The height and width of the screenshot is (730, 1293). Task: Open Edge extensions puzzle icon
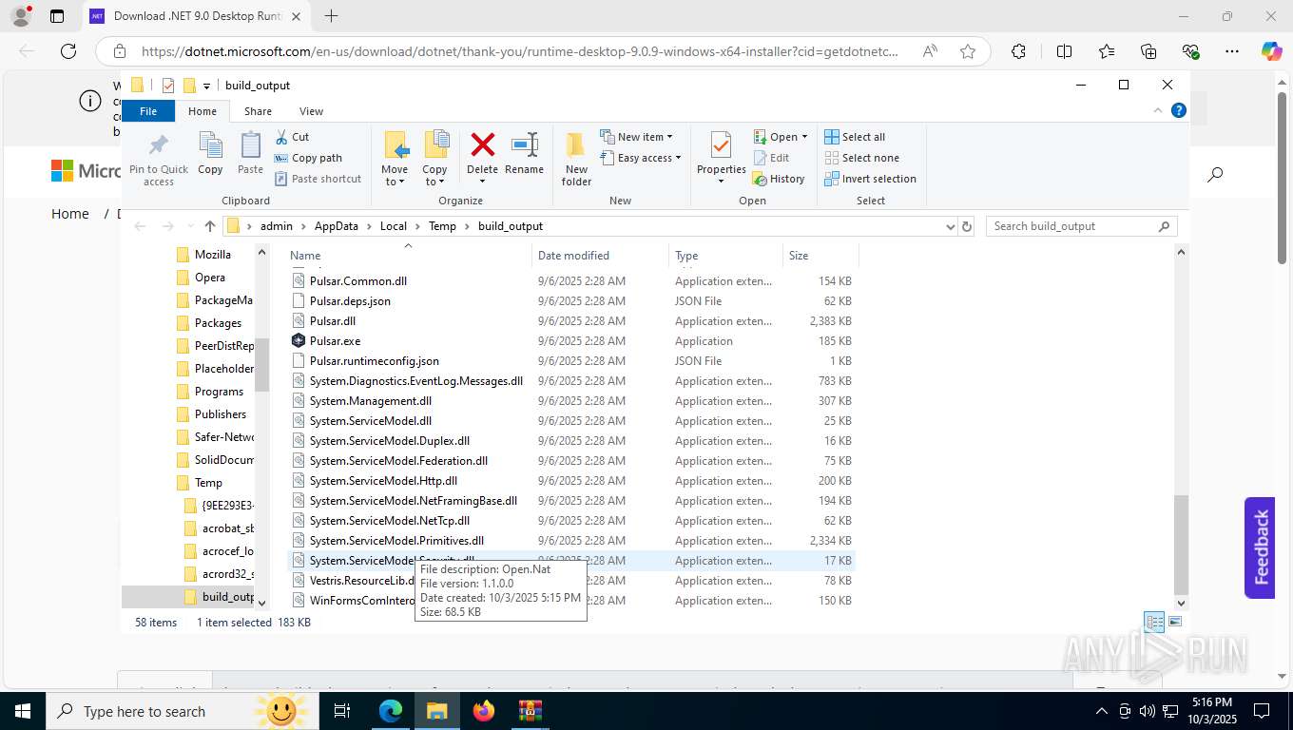(1018, 51)
